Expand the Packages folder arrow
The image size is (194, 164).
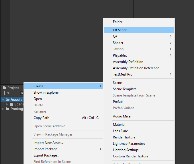3,109
